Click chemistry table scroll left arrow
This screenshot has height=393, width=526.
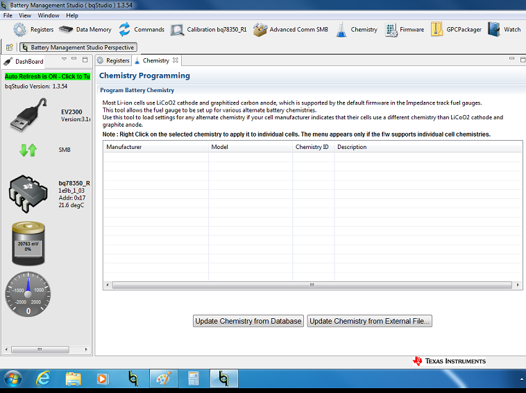coord(108,285)
